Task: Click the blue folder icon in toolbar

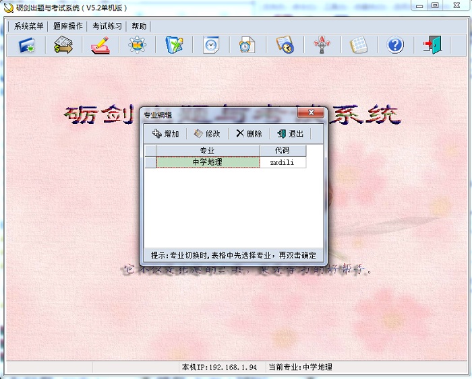Action: click(x=27, y=45)
